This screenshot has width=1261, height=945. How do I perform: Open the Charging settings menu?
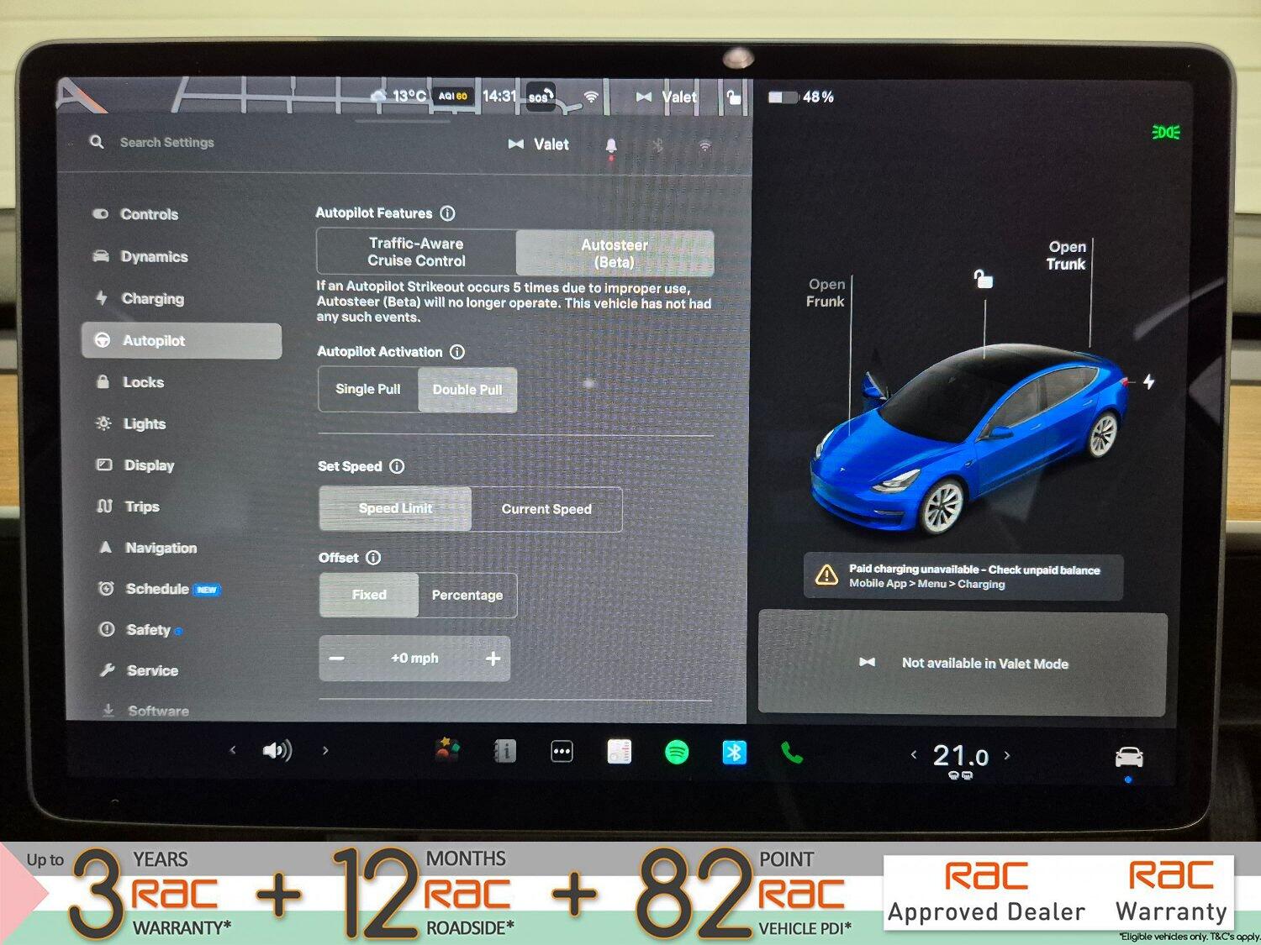[x=152, y=298]
